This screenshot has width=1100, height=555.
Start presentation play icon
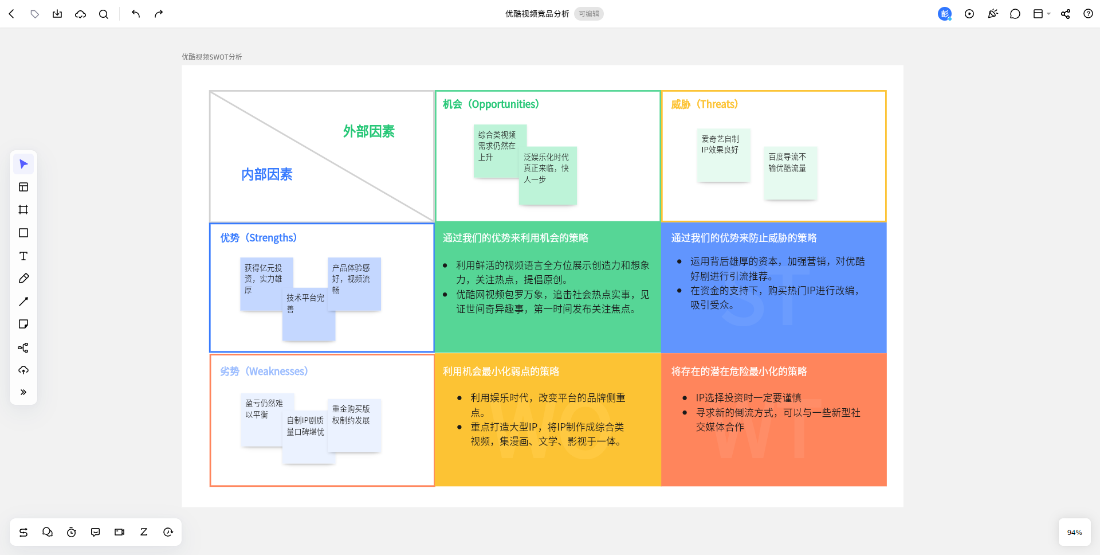(x=969, y=14)
